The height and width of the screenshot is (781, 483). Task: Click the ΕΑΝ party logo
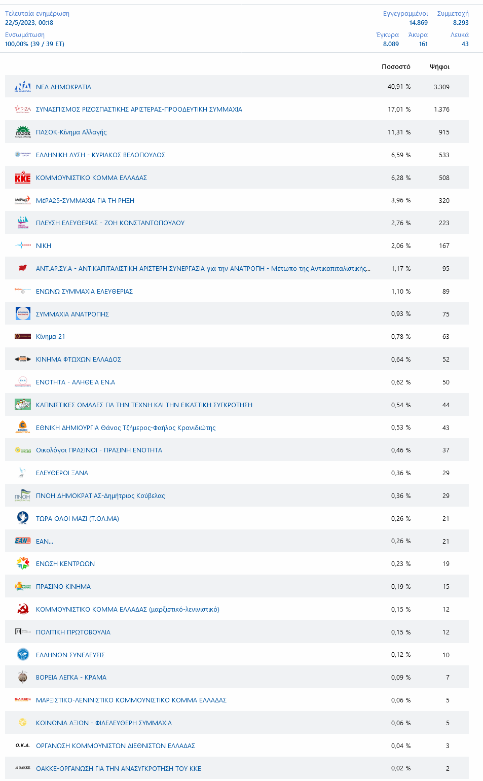coord(23,541)
